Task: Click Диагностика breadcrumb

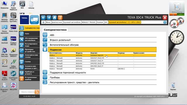Action: (x=57, y=22)
